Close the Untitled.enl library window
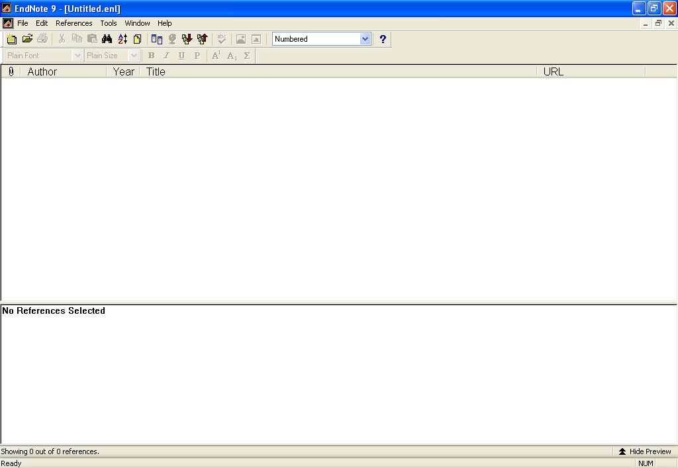Image resolution: width=678 pixels, height=468 pixels. [671, 23]
